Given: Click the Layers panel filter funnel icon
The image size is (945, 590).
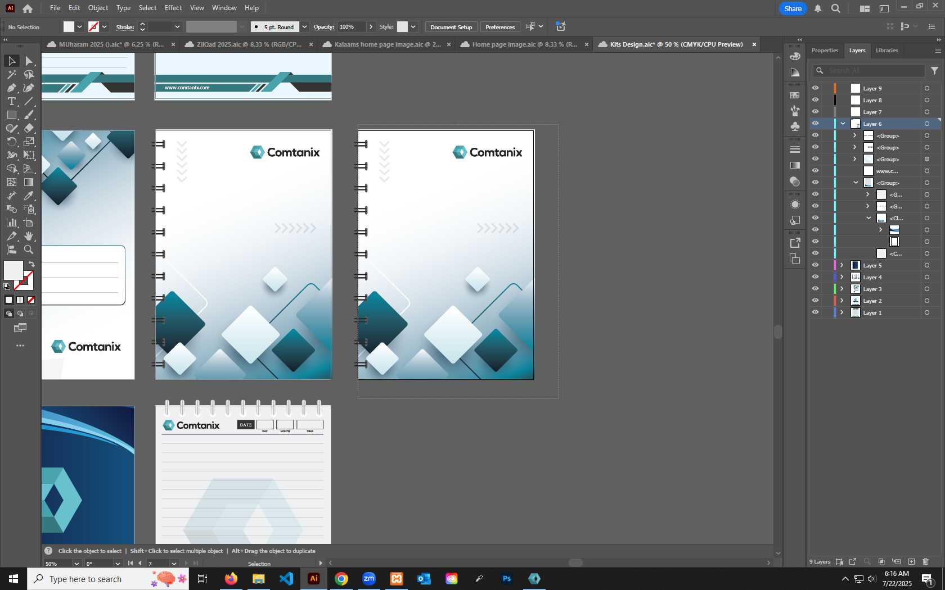Looking at the screenshot, I should [x=934, y=71].
